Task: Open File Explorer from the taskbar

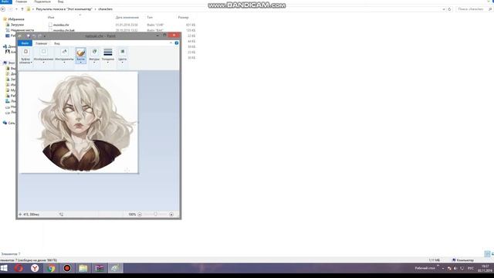Action: tap(83, 268)
